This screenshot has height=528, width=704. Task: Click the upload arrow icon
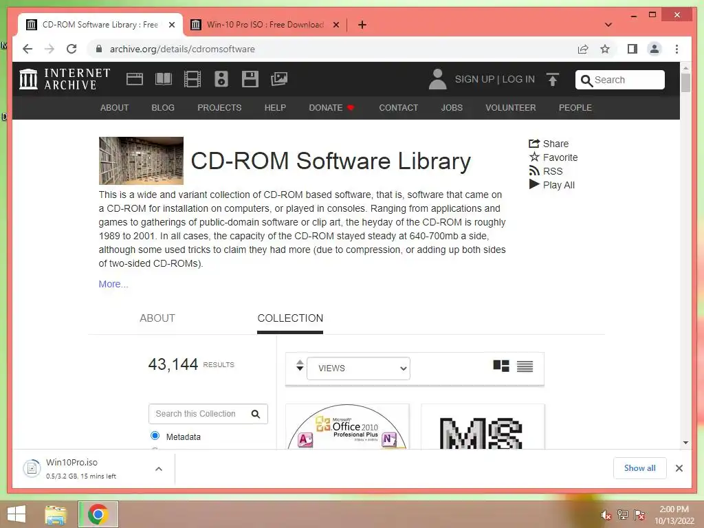click(x=553, y=80)
